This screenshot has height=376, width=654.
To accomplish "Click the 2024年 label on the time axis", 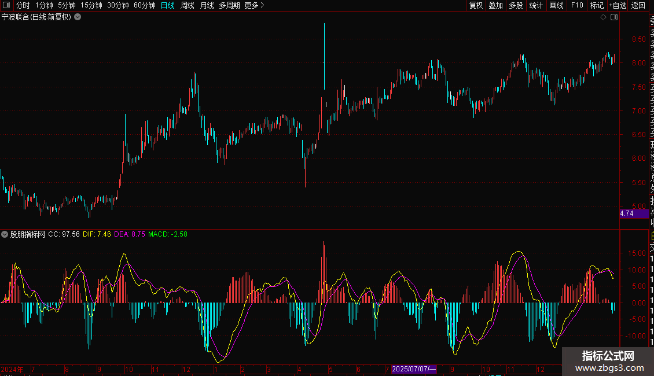I will [12, 369].
